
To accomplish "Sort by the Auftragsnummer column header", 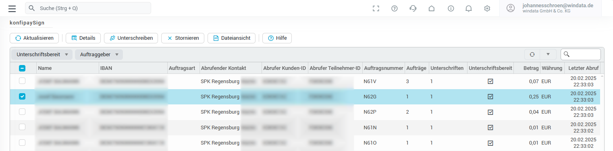I will [x=383, y=68].
